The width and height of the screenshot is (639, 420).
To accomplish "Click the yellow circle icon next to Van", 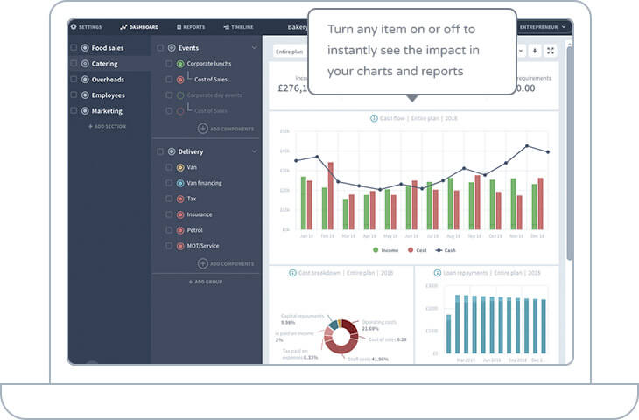I will 180,167.
